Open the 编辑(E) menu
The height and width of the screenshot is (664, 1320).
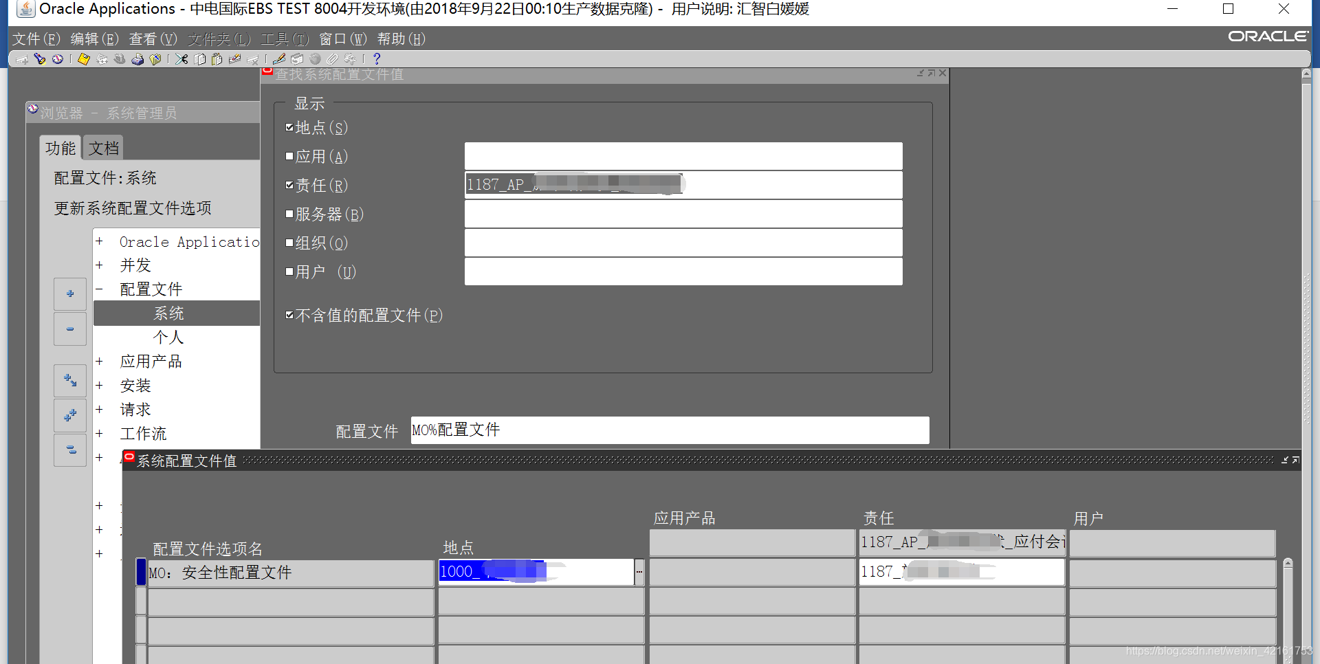pos(95,39)
